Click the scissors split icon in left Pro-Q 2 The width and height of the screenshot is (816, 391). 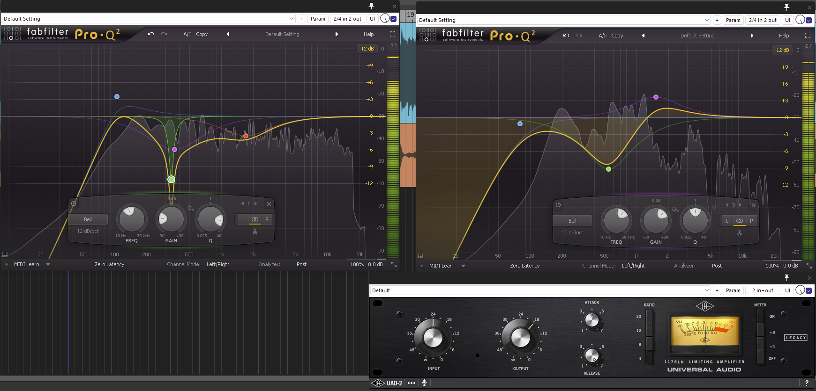255,231
